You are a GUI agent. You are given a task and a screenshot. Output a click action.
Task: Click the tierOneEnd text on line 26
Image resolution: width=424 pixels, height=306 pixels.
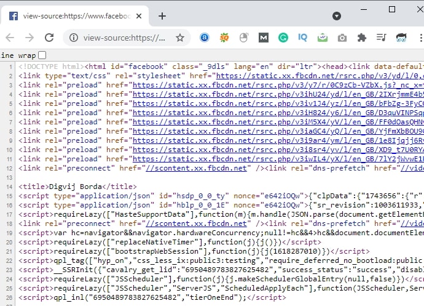(212, 297)
